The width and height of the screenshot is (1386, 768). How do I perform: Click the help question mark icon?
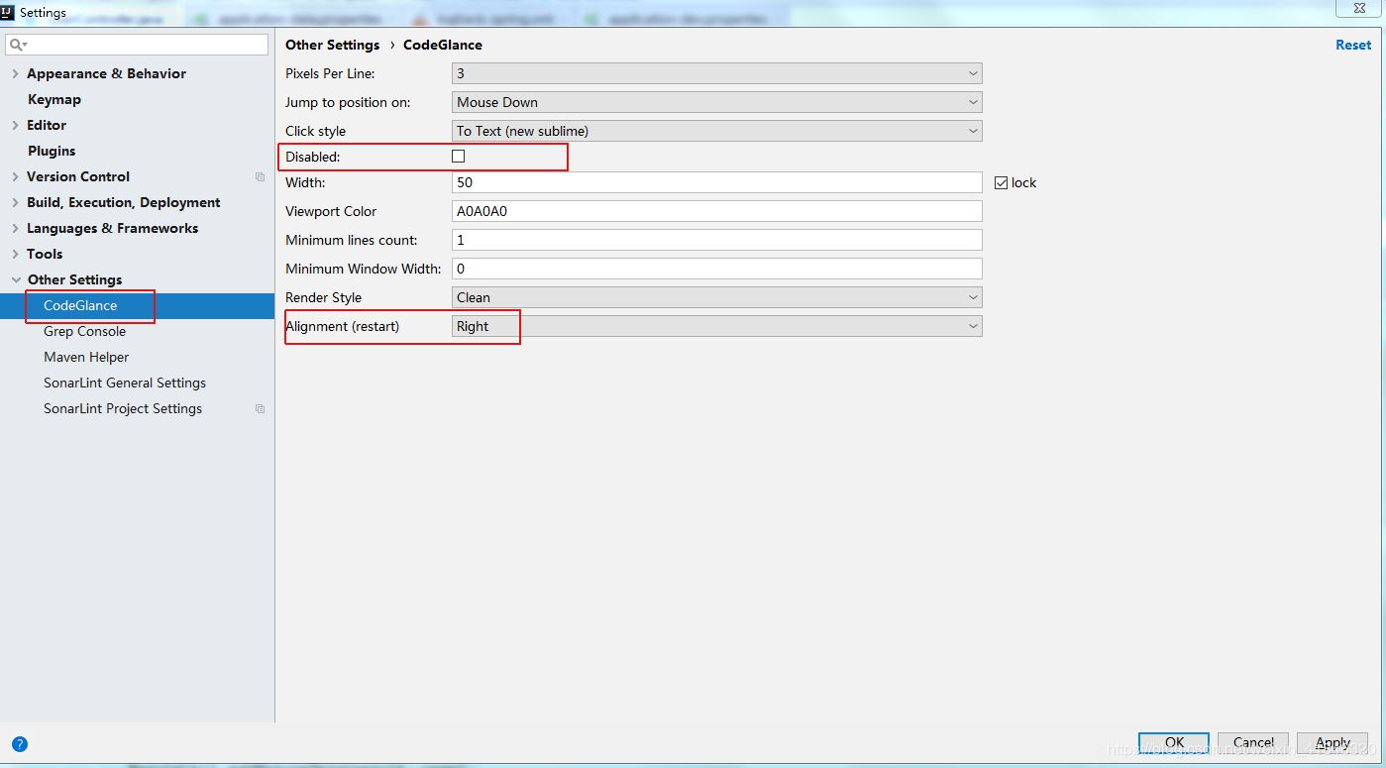pos(20,744)
